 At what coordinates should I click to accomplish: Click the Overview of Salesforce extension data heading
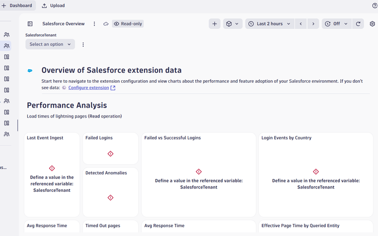click(x=111, y=70)
